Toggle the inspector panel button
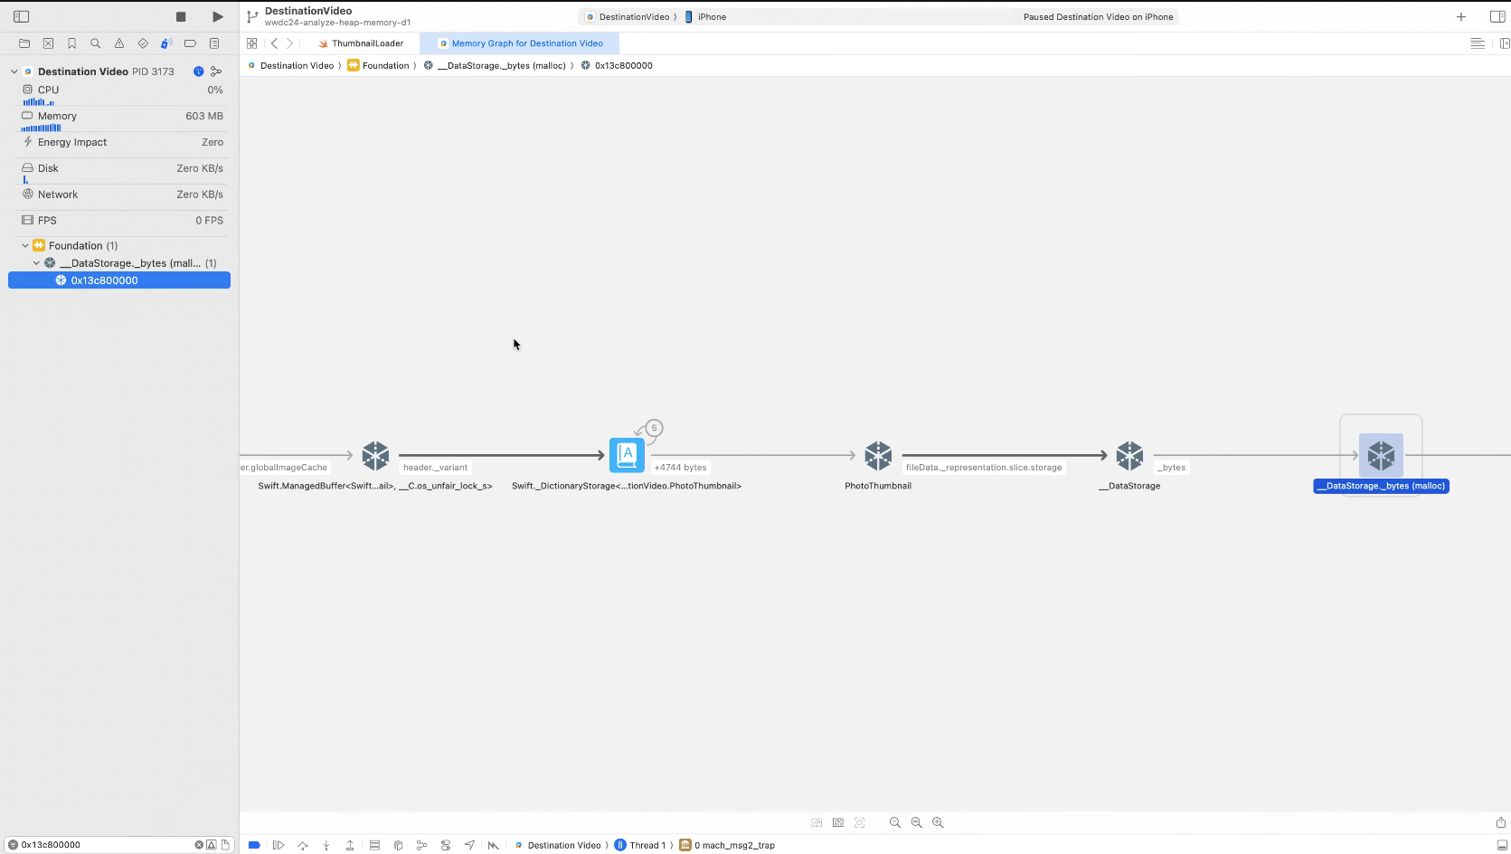 click(1497, 16)
